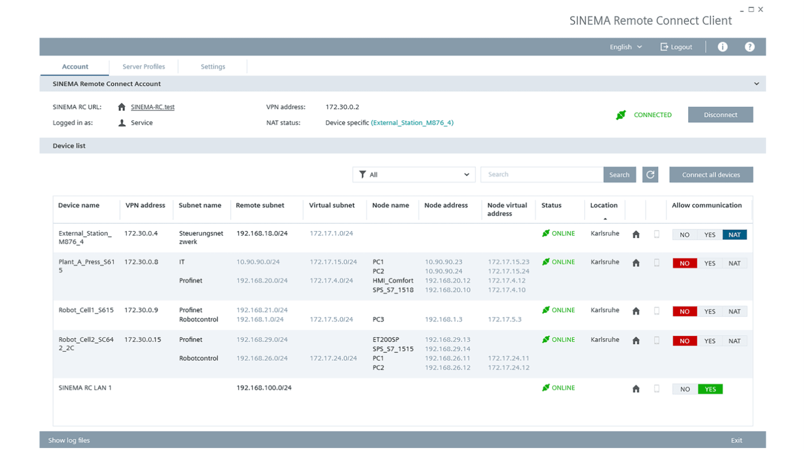Click virtual subnet 172.17.24.0/24

tap(333, 359)
